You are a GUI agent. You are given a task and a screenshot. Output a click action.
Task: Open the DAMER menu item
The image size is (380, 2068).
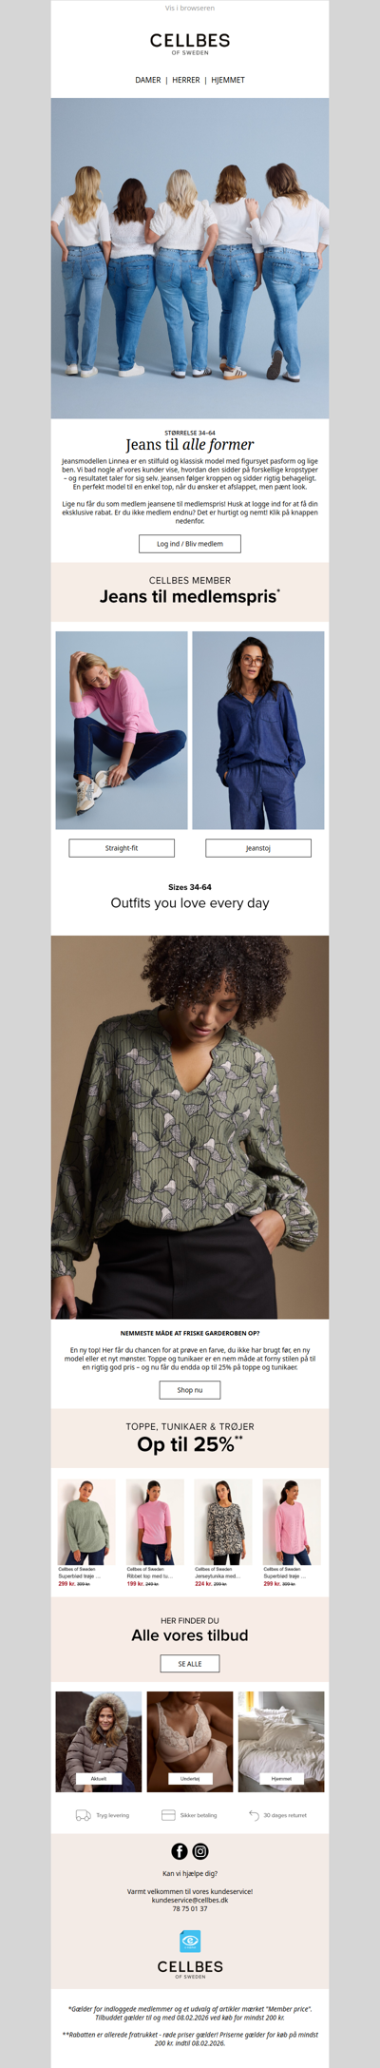(x=148, y=80)
